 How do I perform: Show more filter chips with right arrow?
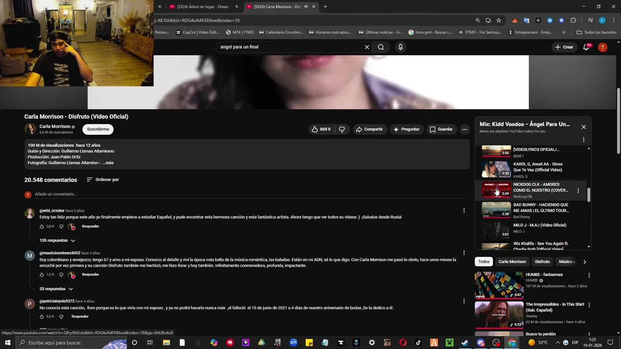[x=584, y=262]
